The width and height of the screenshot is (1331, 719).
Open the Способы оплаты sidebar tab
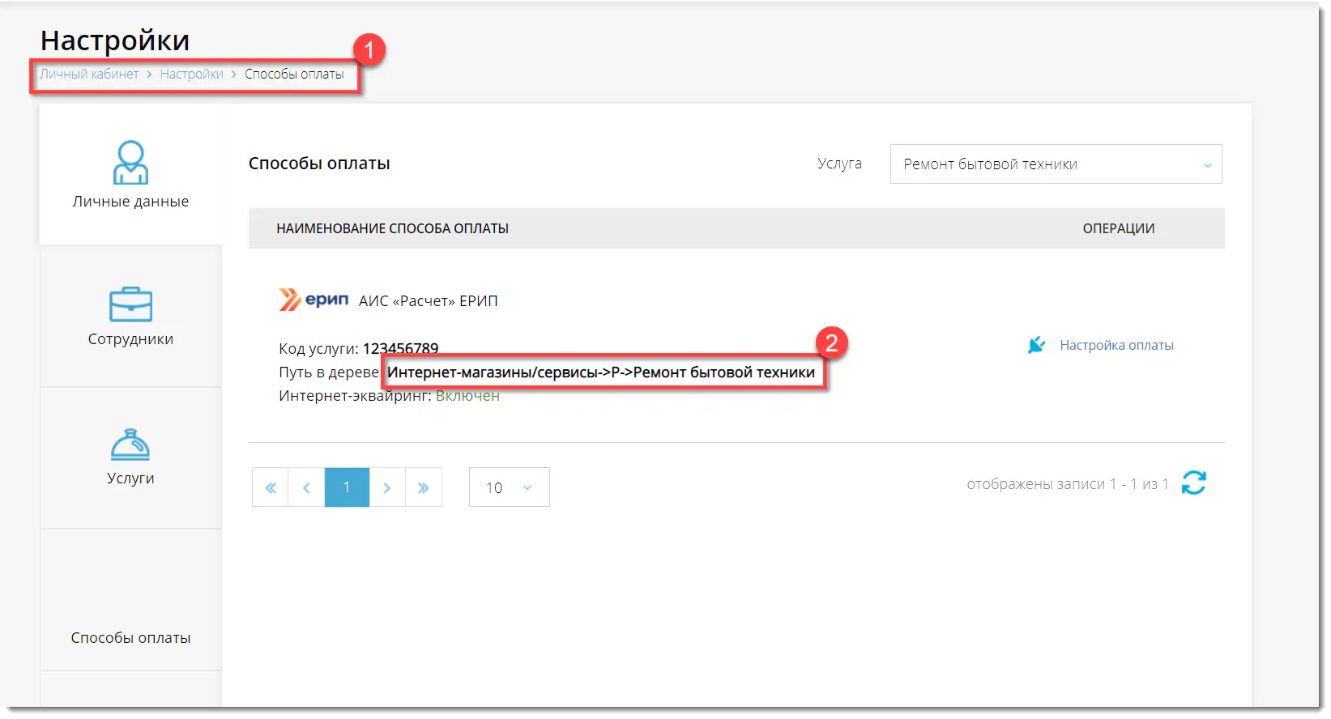click(x=130, y=637)
